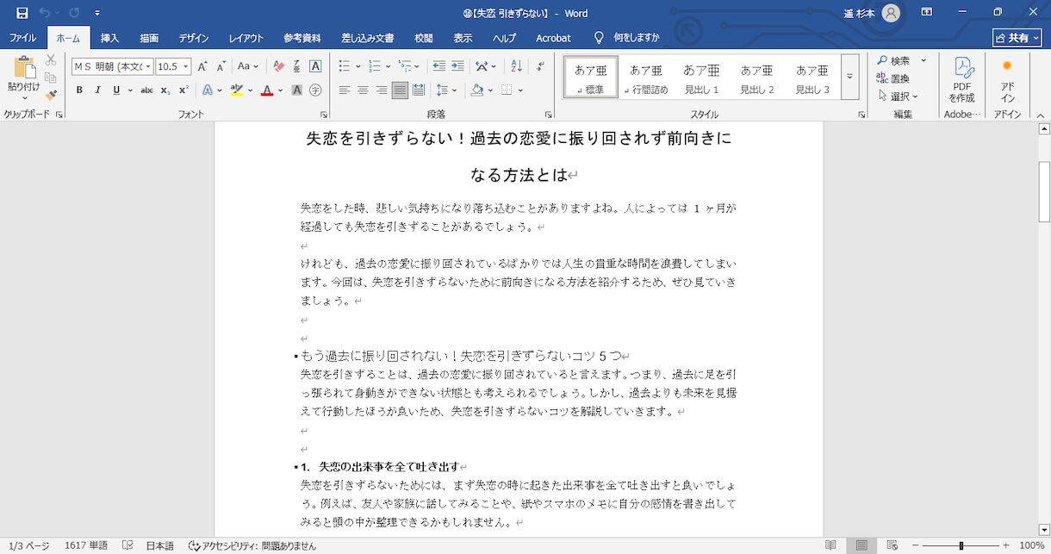The image size is (1051, 554).
Task: Toggle Bold formatting
Action: [79, 90]
